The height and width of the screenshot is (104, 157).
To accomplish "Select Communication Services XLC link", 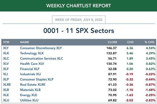I will (x=41, y=59).
